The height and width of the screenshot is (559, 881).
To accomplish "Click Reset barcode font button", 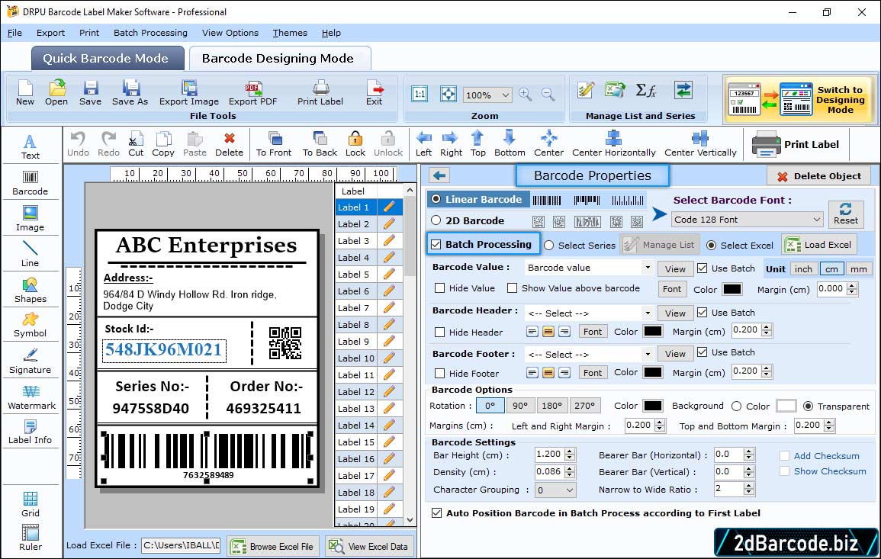I will 846,214.
